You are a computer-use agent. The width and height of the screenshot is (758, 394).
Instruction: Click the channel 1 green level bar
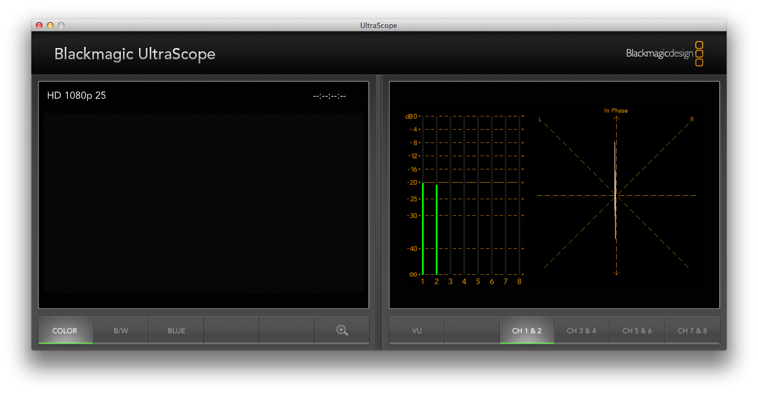pyautogui.click(x=423, y=228)
